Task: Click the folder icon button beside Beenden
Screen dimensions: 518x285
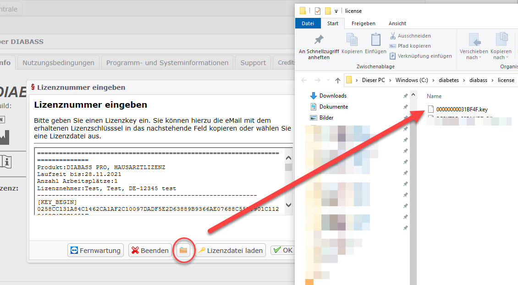Action: tap(183, 250)
